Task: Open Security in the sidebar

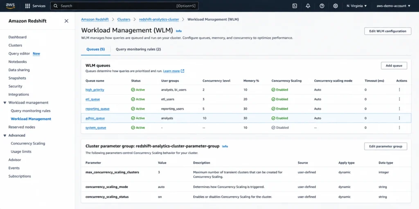Action: pos(15,87)
